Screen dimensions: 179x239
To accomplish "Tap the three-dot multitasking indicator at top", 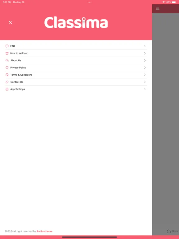I will click(89, 2).
